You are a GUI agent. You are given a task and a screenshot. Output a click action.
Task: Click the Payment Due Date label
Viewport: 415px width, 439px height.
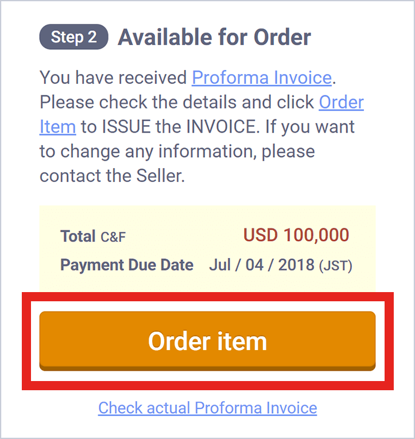pos(127,265)
